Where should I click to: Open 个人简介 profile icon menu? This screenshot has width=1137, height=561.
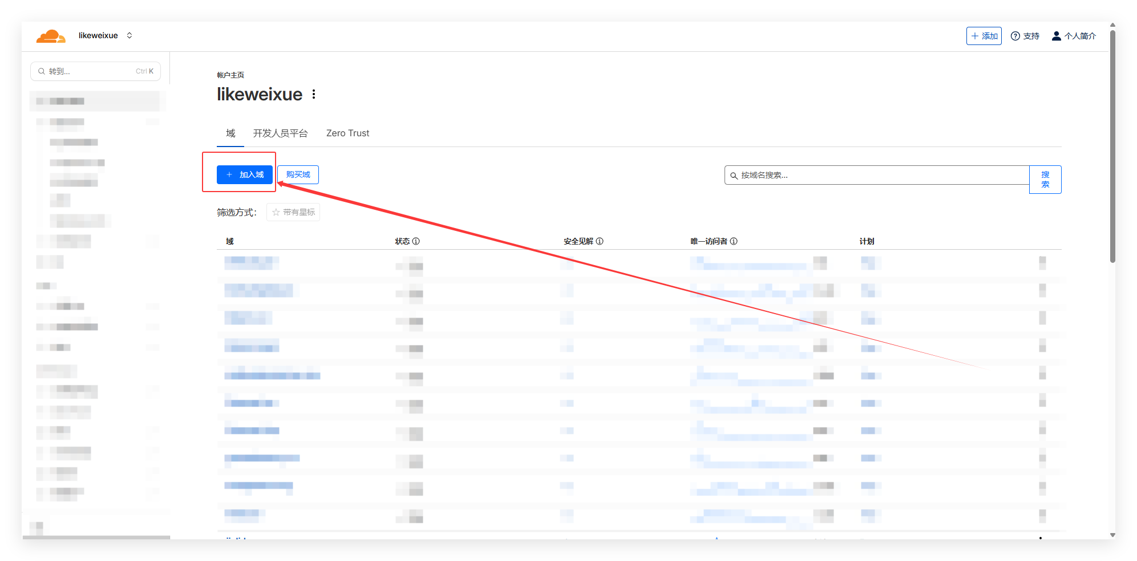pos(1056,36)
